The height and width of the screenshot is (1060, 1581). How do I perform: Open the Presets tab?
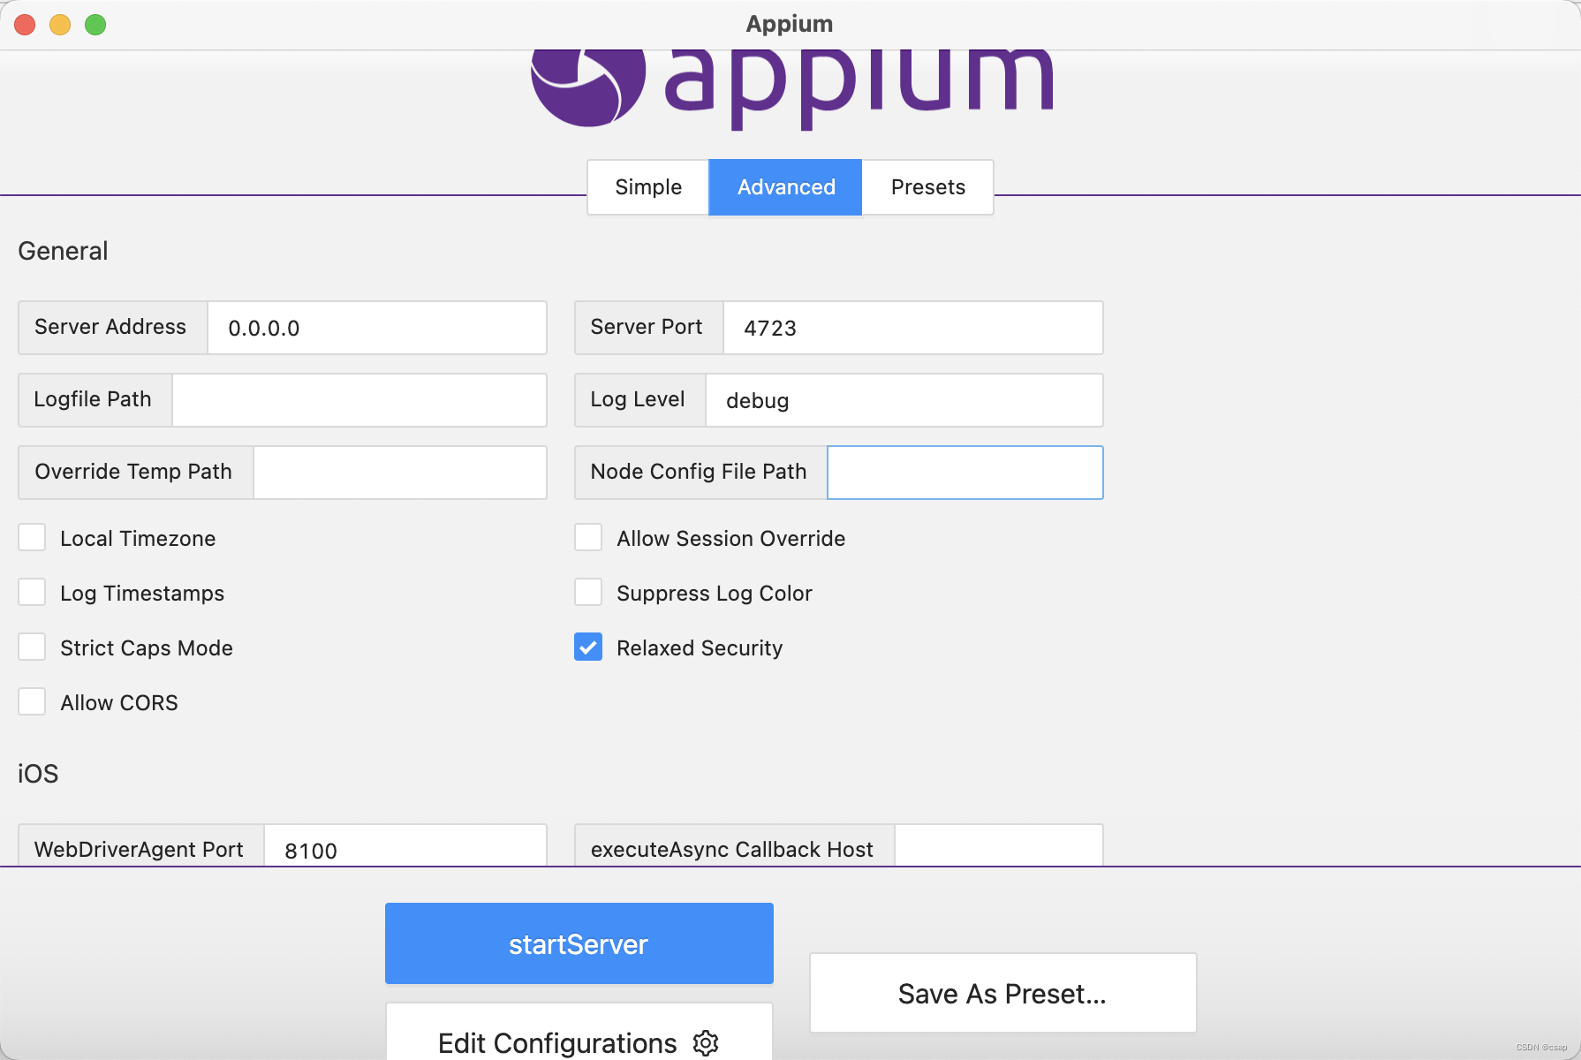point(927,187)
